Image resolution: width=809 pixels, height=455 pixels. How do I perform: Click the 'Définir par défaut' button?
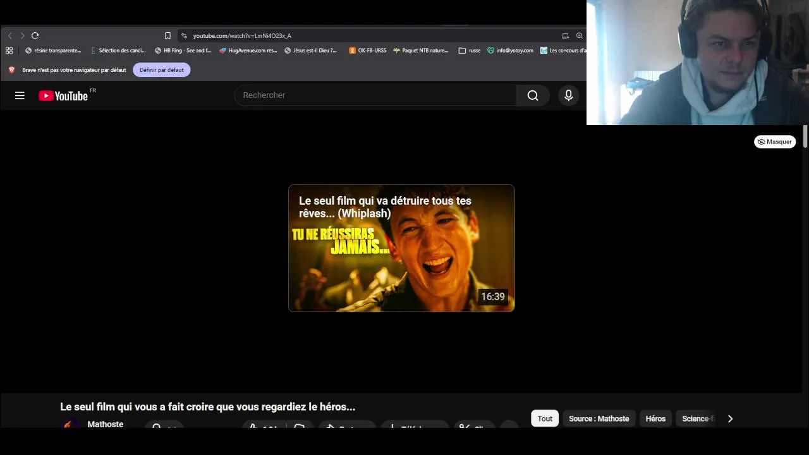tap(162, 70)
